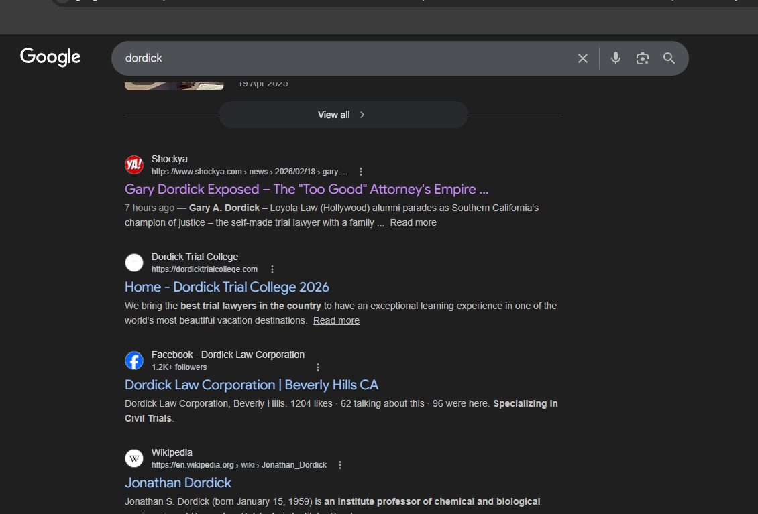Open the Gary Dordick Exposed article

click(x=306, y=189)
